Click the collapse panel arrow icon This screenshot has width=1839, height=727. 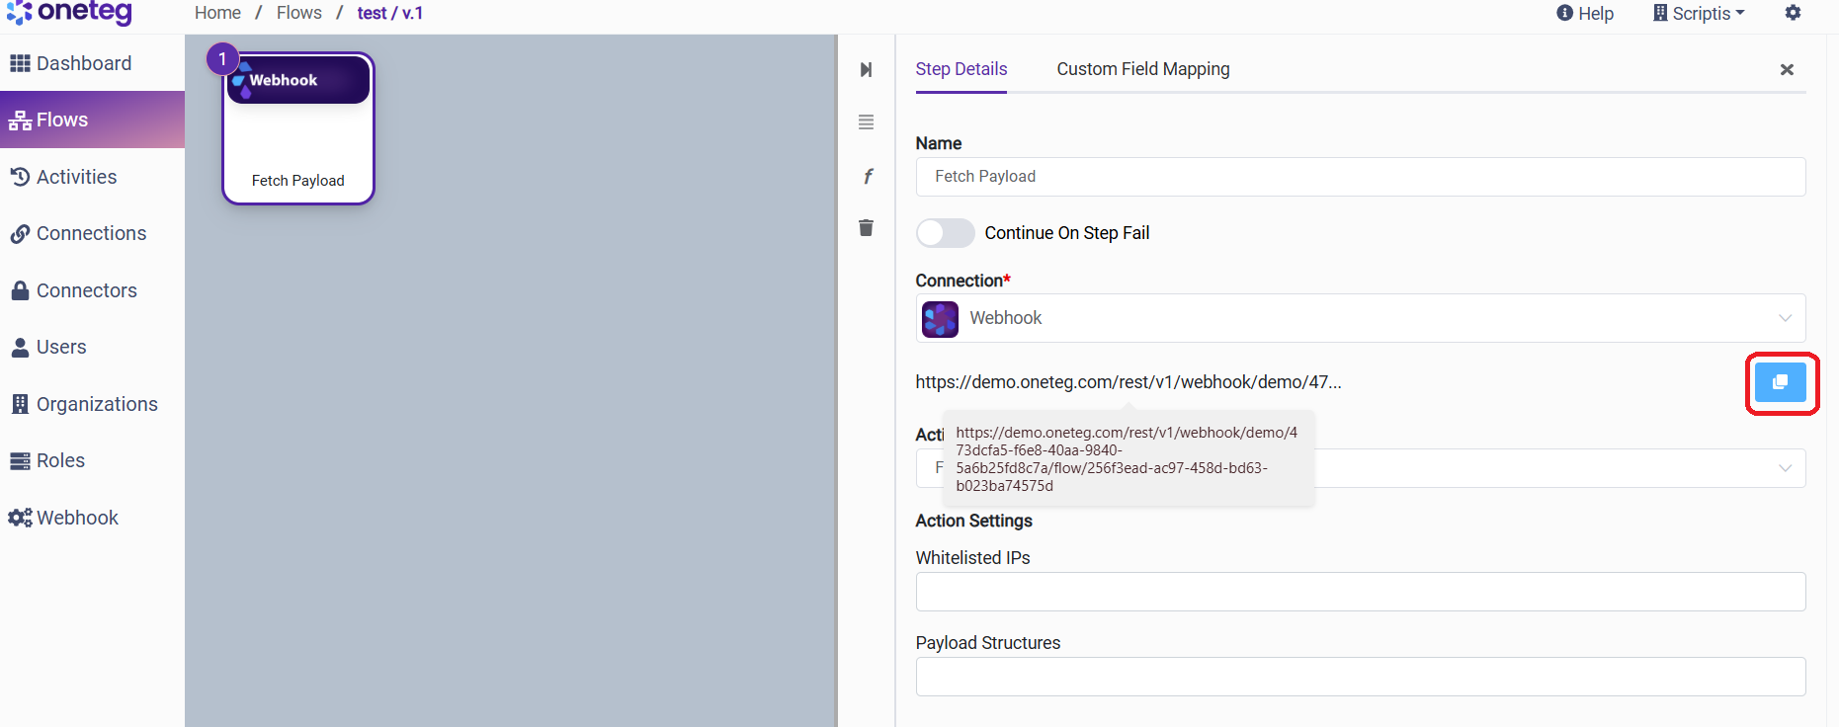coord(866,70)
